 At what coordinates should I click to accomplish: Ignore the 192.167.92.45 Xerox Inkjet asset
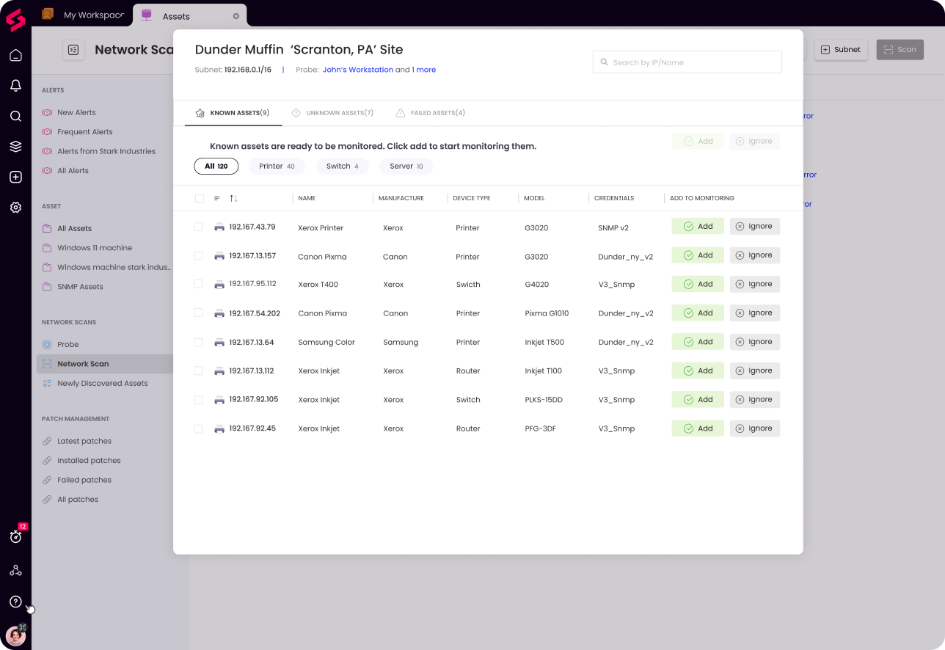pos(754,428)
